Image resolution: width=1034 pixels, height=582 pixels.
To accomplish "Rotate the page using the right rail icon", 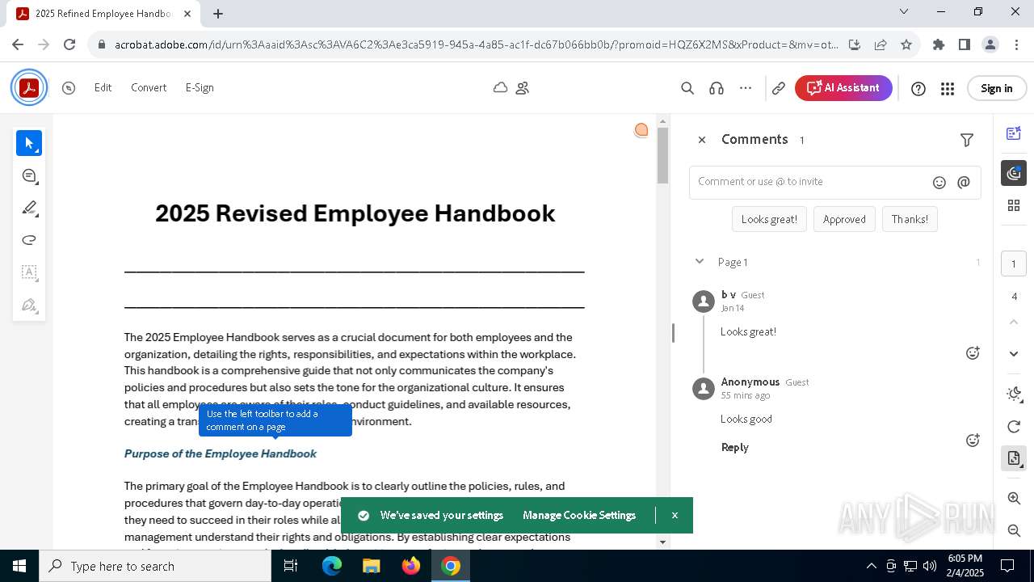I will tap(1014, 427).
